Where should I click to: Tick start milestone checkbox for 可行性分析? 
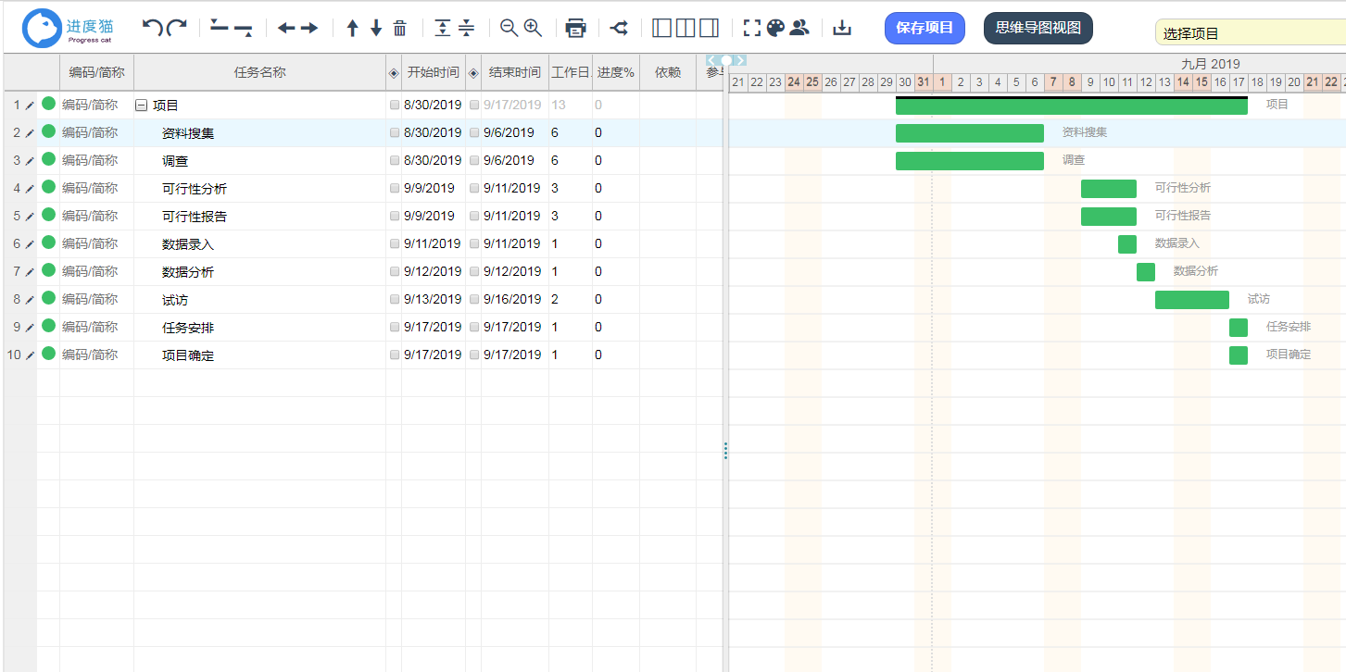click(x=395, y=189)
